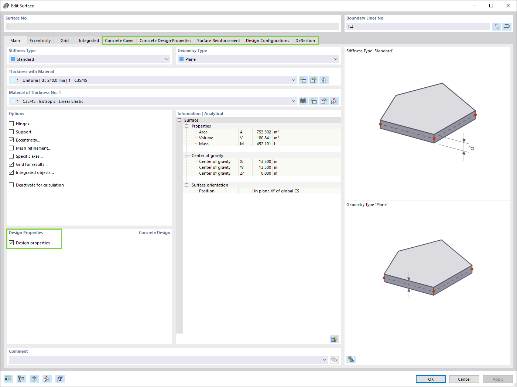Switch to the Concrete Cover tab
517x387 pixels.
click(x=119, y=41)
